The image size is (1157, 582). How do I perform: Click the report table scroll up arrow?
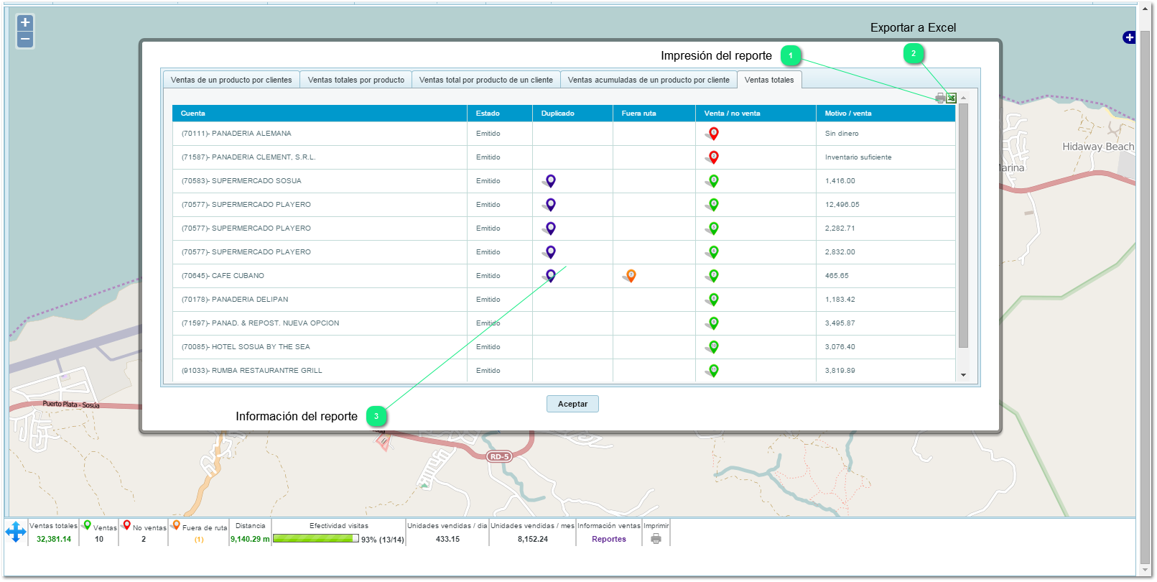(964, 98)
